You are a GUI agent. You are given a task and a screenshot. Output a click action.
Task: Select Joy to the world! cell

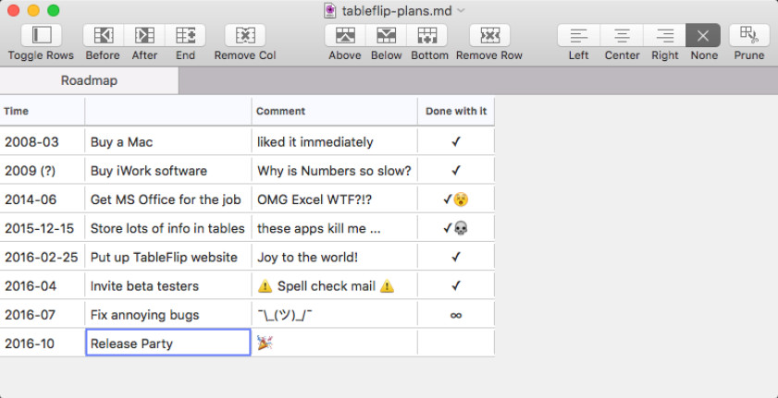click(x=335, y=257)
